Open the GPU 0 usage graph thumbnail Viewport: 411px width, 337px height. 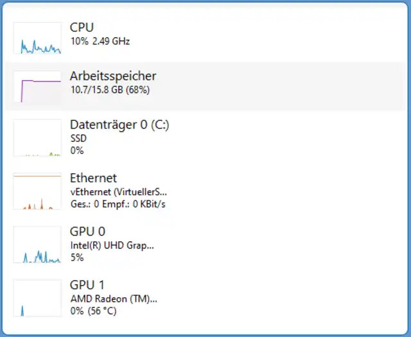tap(37, 245)
